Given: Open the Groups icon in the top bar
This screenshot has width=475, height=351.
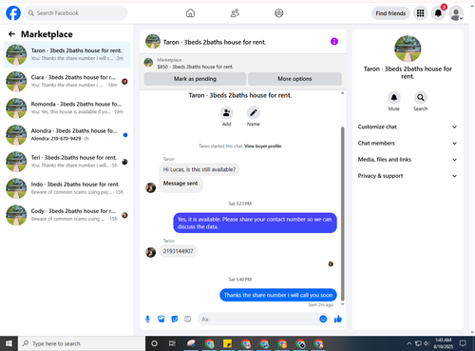Looking at the screenshot, I should pyautogui.click(x=279, y=13).
